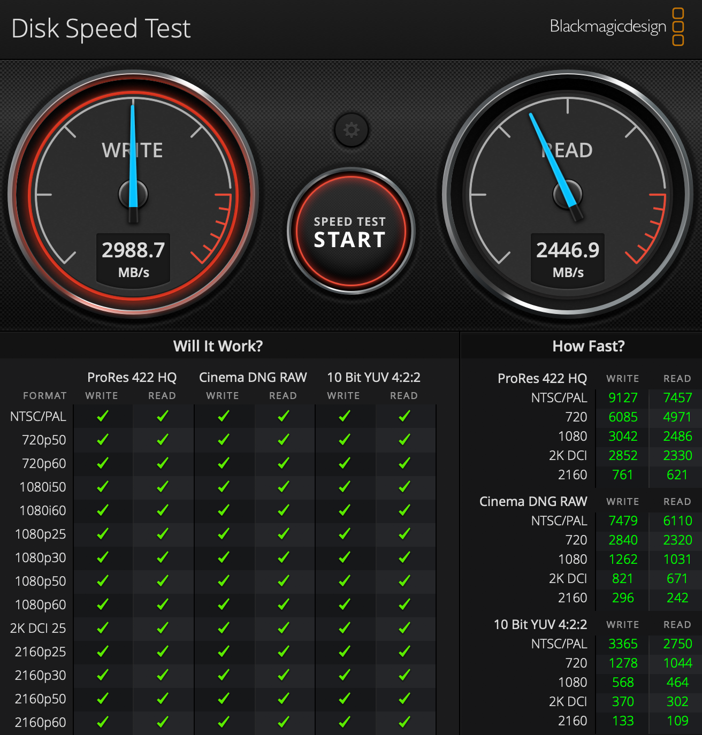Click 2K DCI 25 Cinema DNG read checkmark
The height and width of the screenshot is (735, 702).
click(284, 627)
